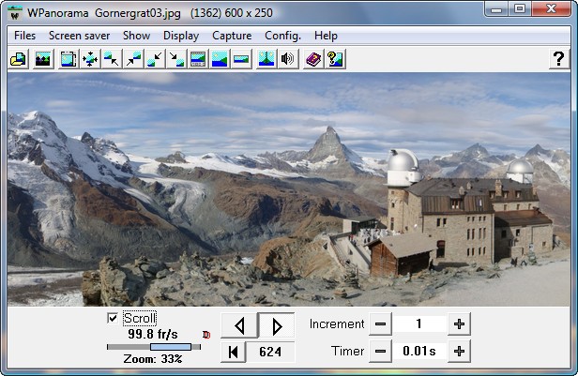Open the Files menu

coord(24,36)
